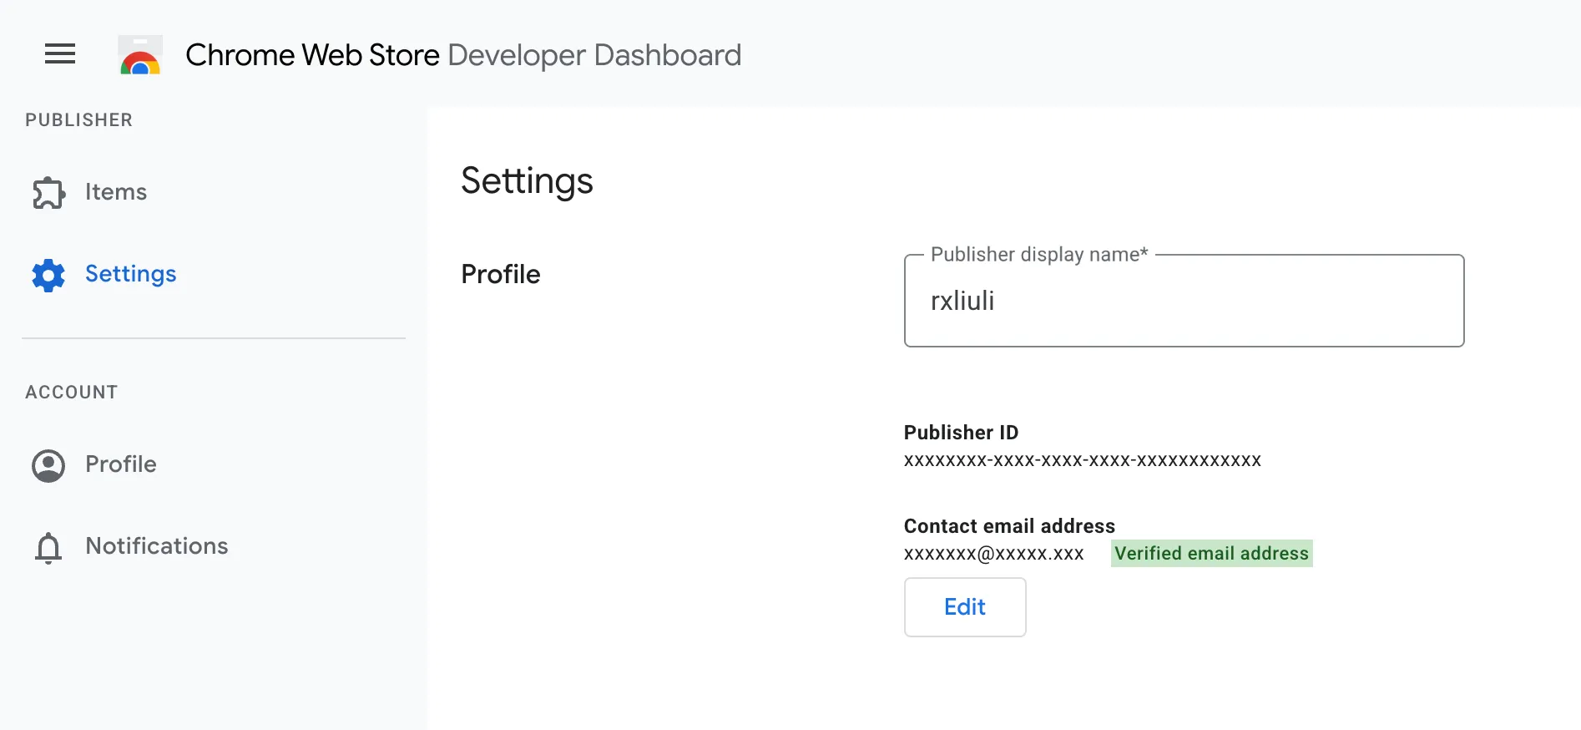Image resolution: width=1581 pixels, height=730 pixels.
Task: Focus the Publisher display name field
Action: point(1184,301)
